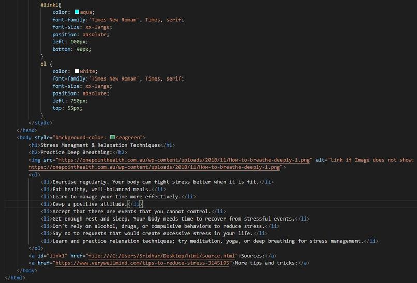The width and height of the screenshot is (417, 283).
Task: Click the 'ol {' selector line
Action: click(46, 64)
